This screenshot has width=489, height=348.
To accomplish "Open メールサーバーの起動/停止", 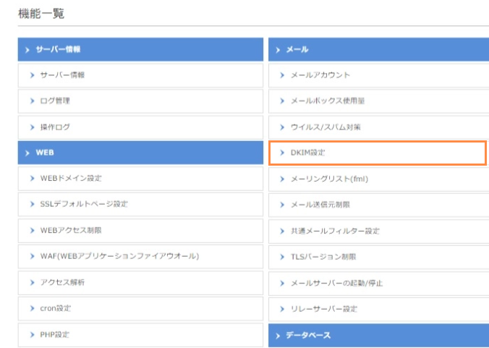I will [378, 284].
